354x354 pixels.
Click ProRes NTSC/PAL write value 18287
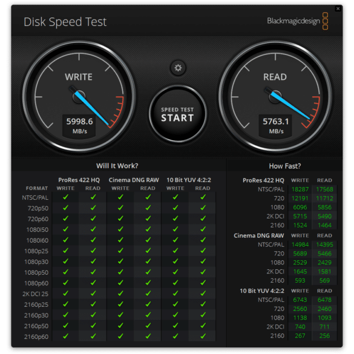300,189
